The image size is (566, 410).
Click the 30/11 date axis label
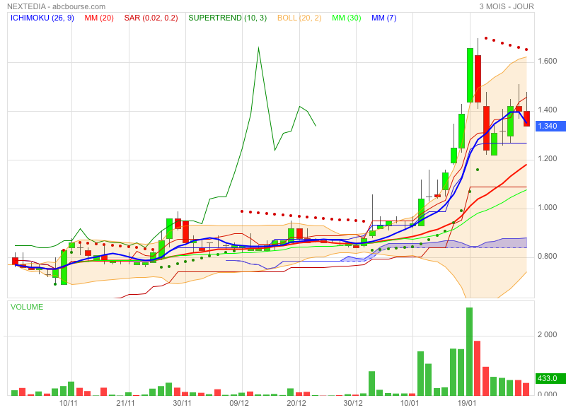click(x=182, y=403)
